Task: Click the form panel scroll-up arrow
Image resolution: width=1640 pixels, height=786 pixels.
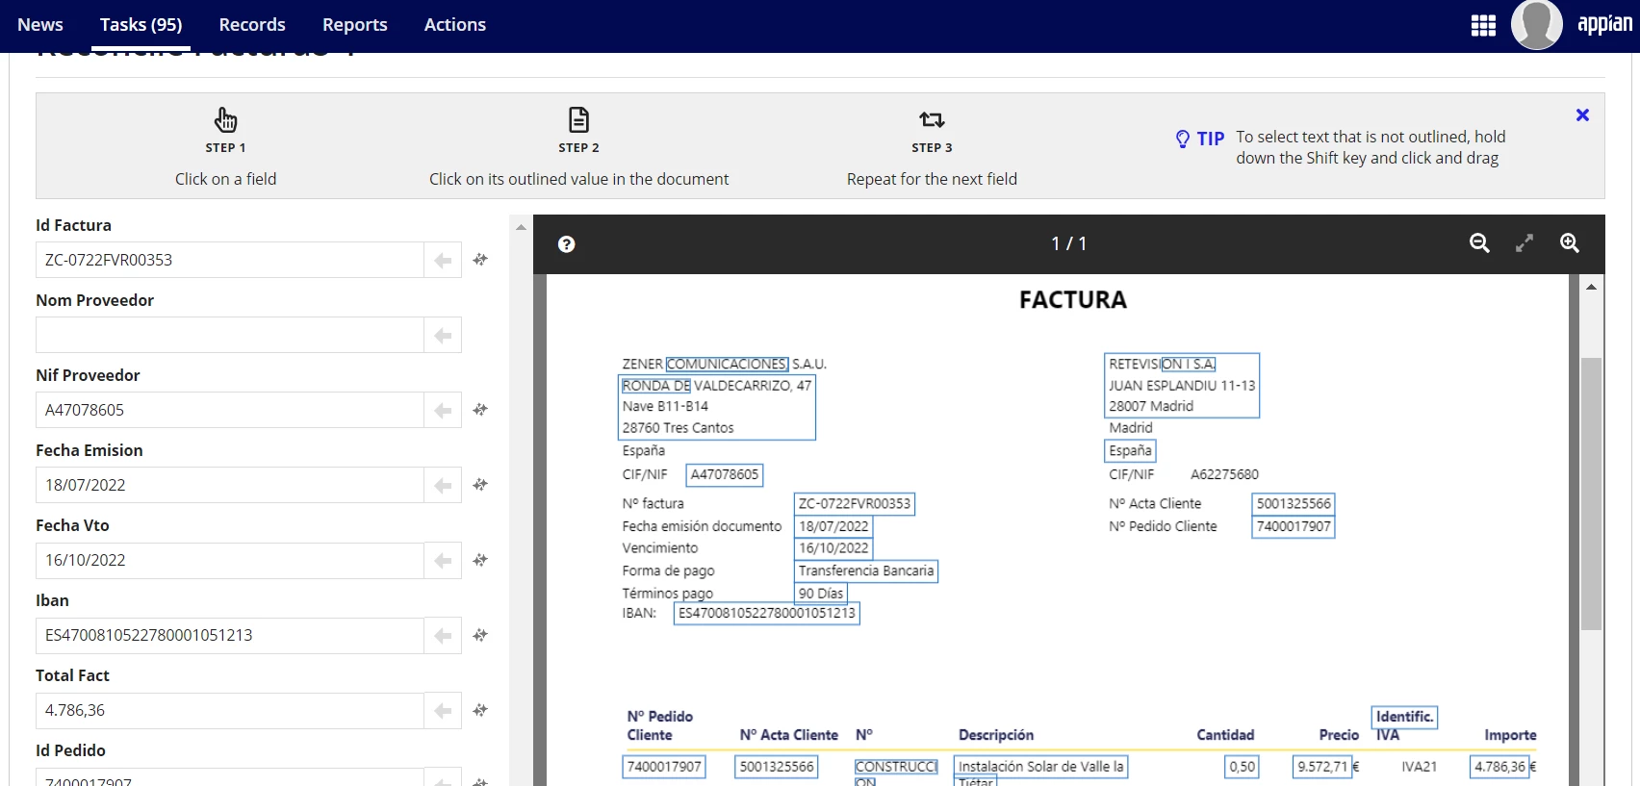Action: pos(521,228)
